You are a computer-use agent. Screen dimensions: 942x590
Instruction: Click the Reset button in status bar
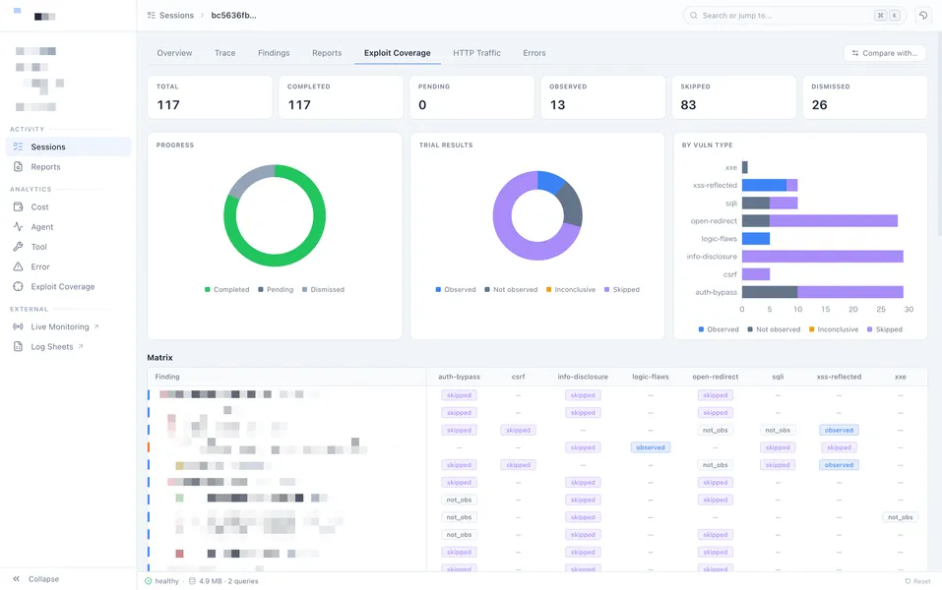tap(917, 581)
